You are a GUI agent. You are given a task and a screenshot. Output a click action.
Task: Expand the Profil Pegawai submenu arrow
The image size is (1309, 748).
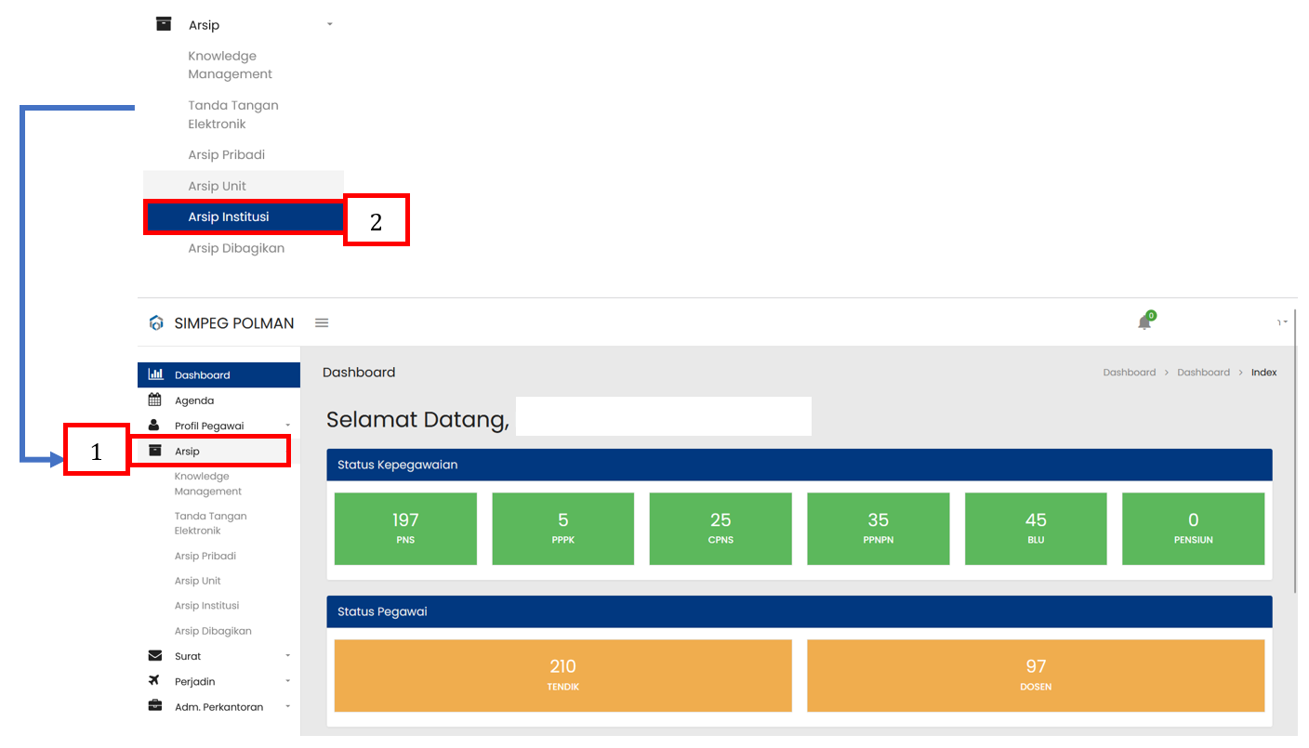coord(288,426)
